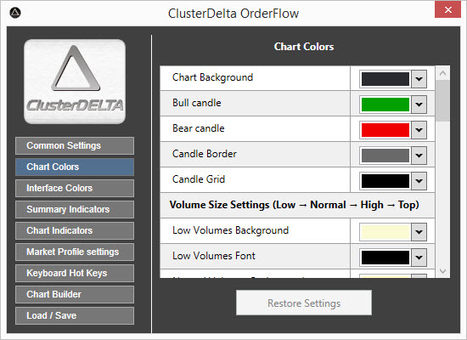Select the Chart Background row label
The image size is (467, 340).
click(212, 77)
